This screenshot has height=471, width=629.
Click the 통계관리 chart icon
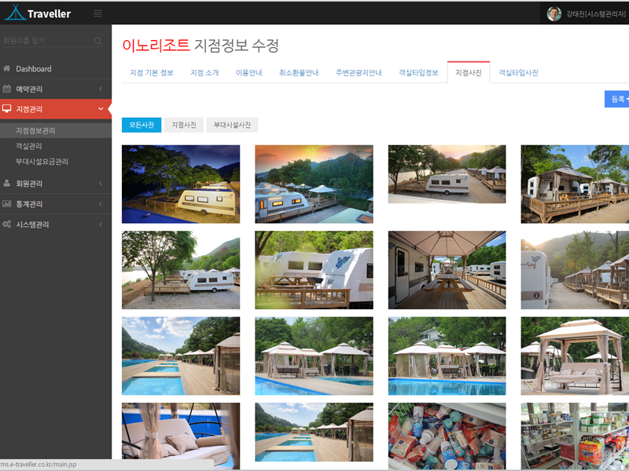pyautogui.click(x=7, y=204)
